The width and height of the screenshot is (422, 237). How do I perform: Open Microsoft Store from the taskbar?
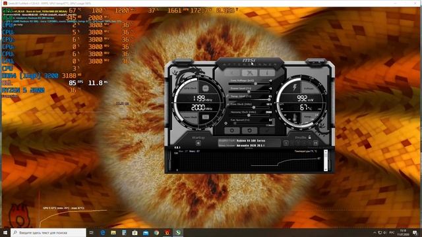(135, 232)
